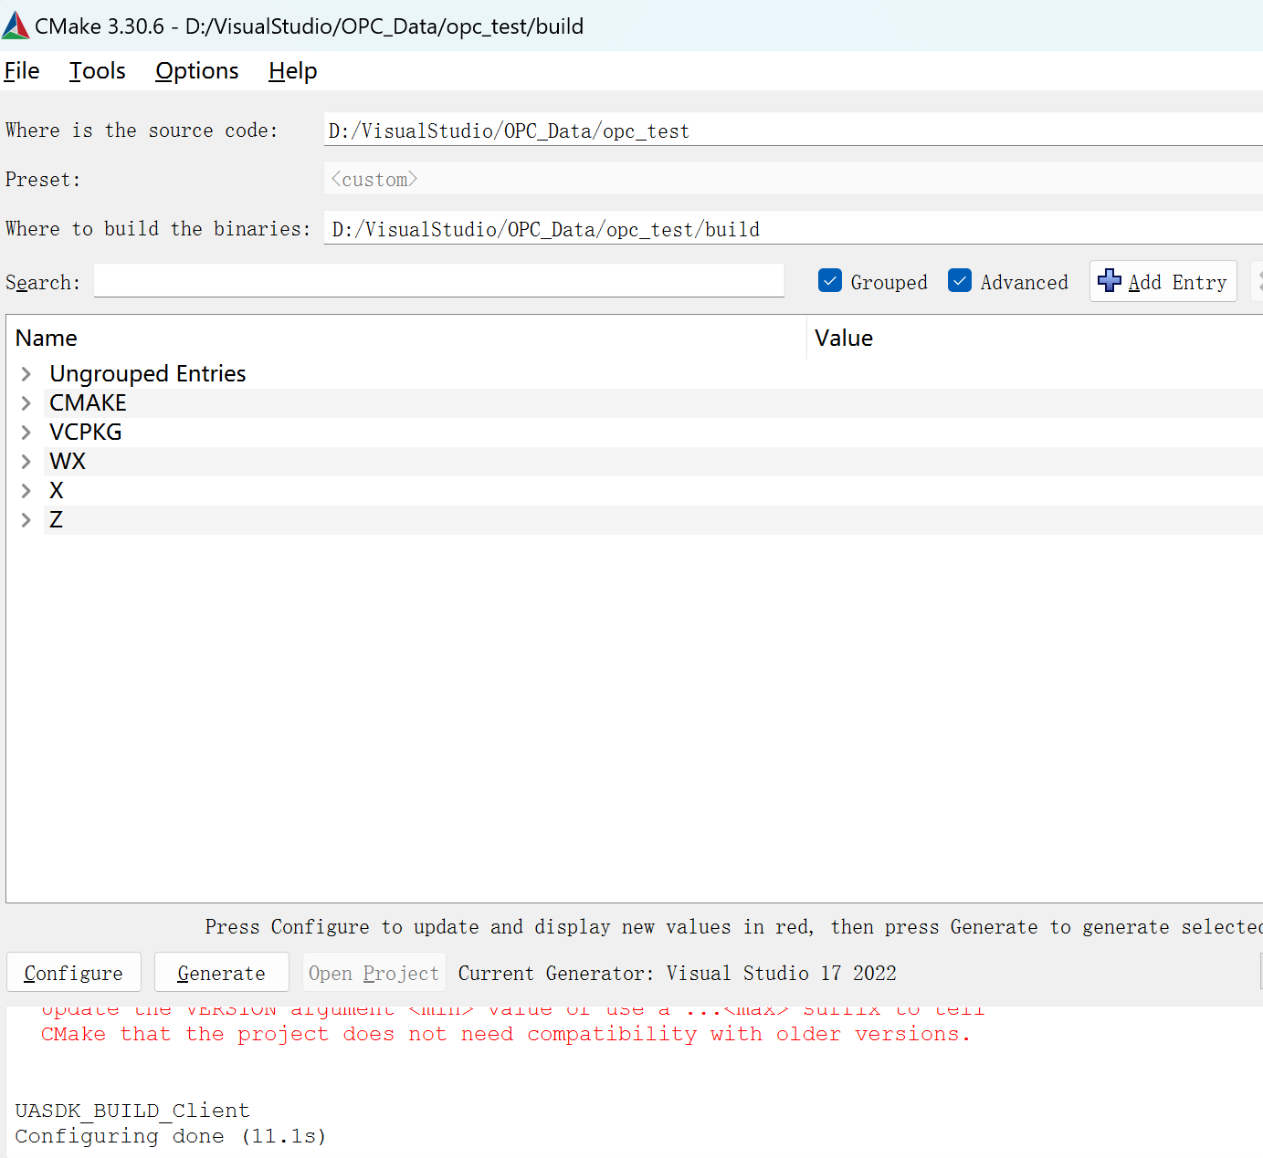Expand the WX group arrow

tap(26, 462)
